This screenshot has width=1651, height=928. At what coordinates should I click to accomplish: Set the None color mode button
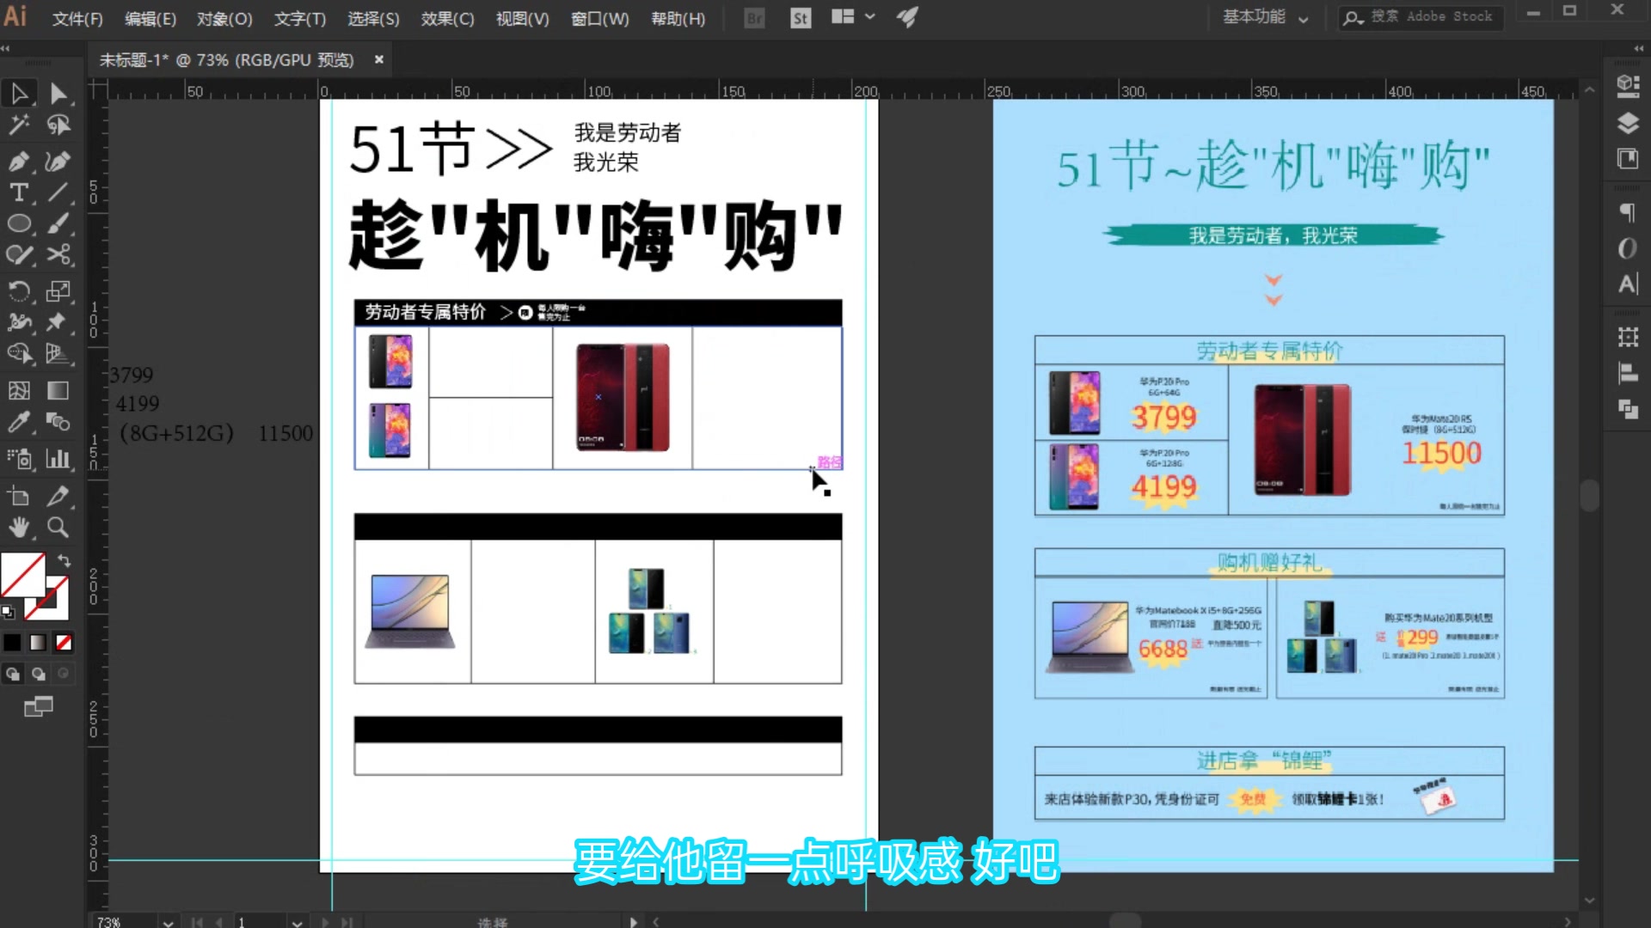tap(64, 643)
